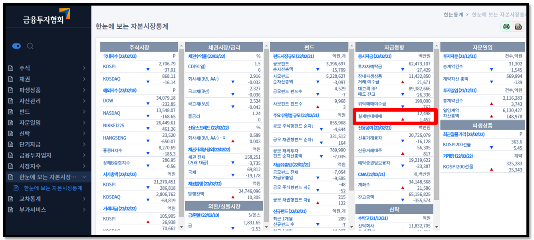Open the NIKKEI225 index link
Viewport: 534px width, 240px height.
click(x=113, y=126)
